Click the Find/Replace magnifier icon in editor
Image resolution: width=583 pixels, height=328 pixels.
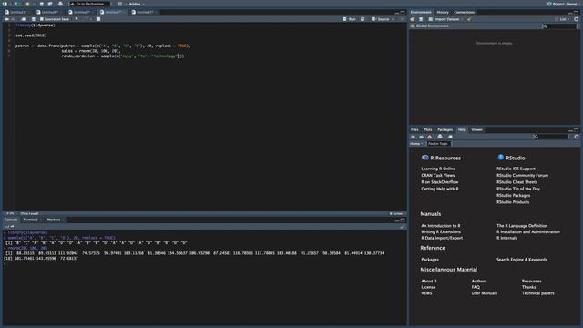click(77, 19)
